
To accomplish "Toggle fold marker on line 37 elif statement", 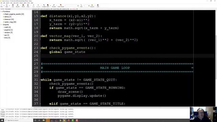I will tap(40, 104).
